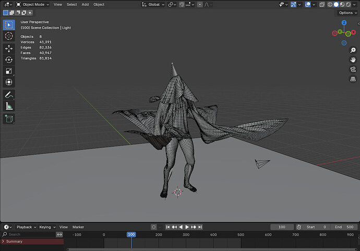Screen dimensions: 360x251
Task: Set selection mode to subtract
Action: pos(18,13)
